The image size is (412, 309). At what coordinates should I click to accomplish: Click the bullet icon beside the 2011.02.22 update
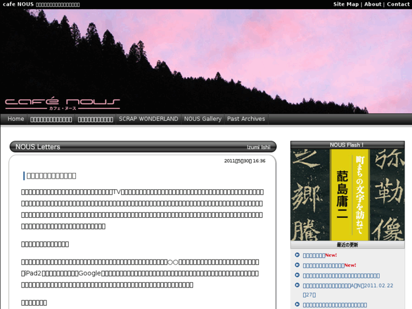point(297,285)
